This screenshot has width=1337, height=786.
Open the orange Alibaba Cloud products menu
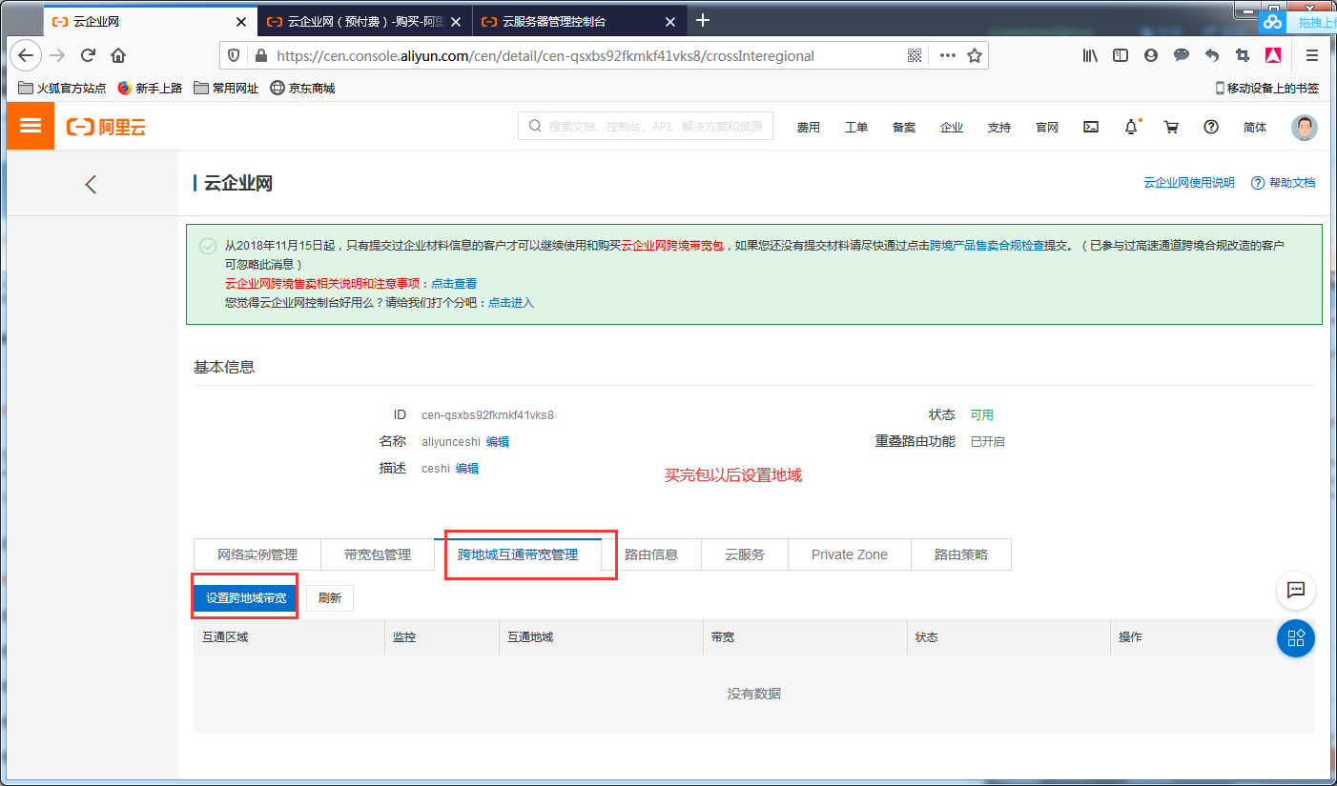[30, 126]
